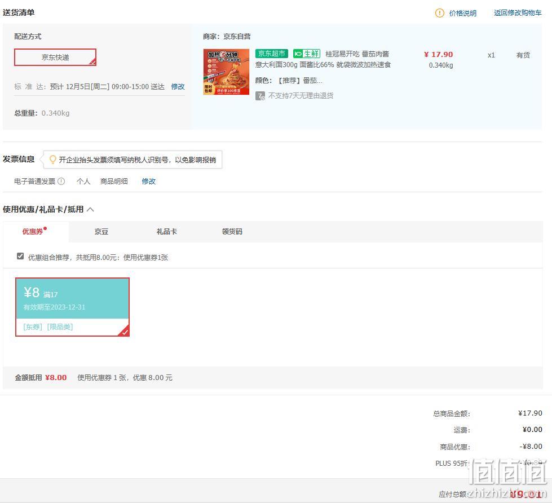Open product title 桂冠易开吃 番茄肉酱
The height and width of the screenshot is (503, 552).
pos(357,54)
